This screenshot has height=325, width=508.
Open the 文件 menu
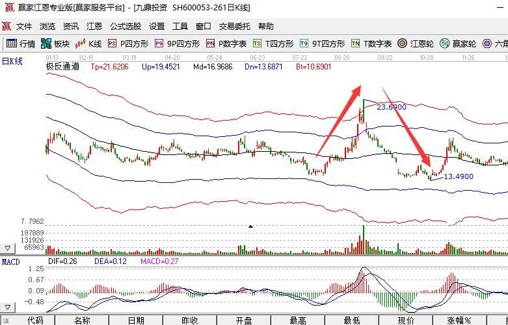(x=24, y=26)
